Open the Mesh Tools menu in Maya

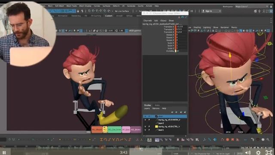71,6
